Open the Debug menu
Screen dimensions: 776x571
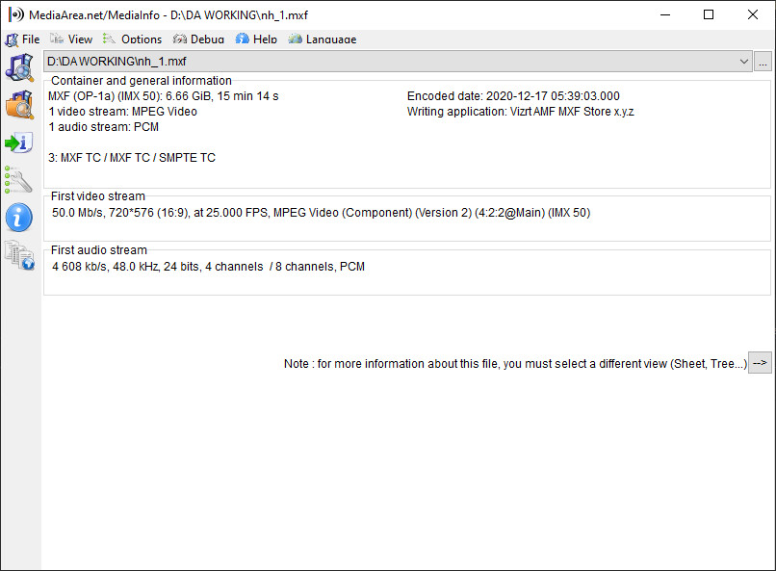point(198,39)
